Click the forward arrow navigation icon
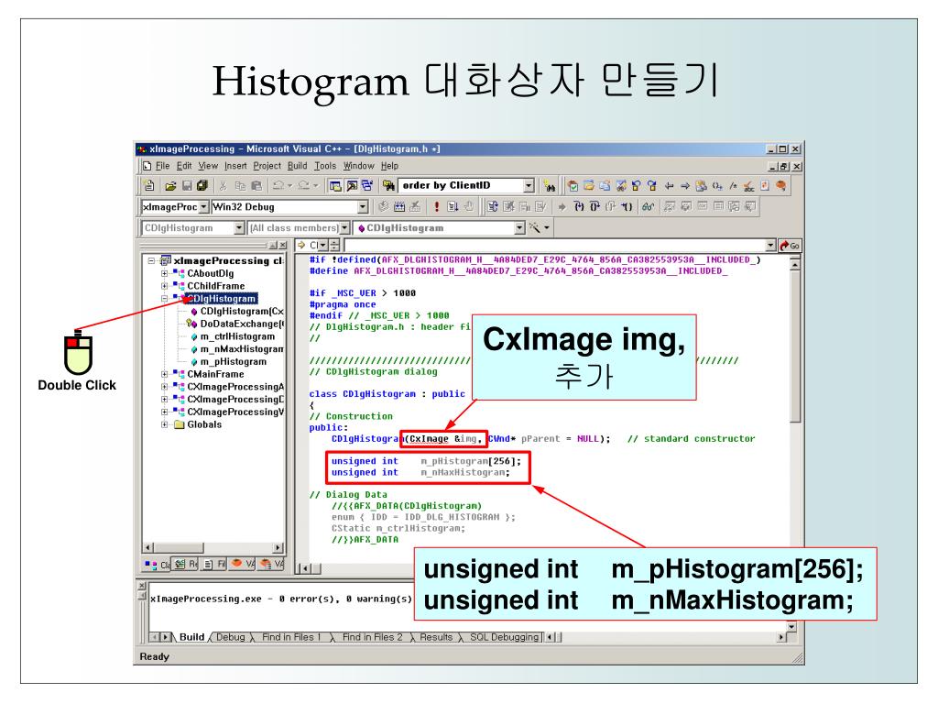938x704 pixels. click(685, 186)
